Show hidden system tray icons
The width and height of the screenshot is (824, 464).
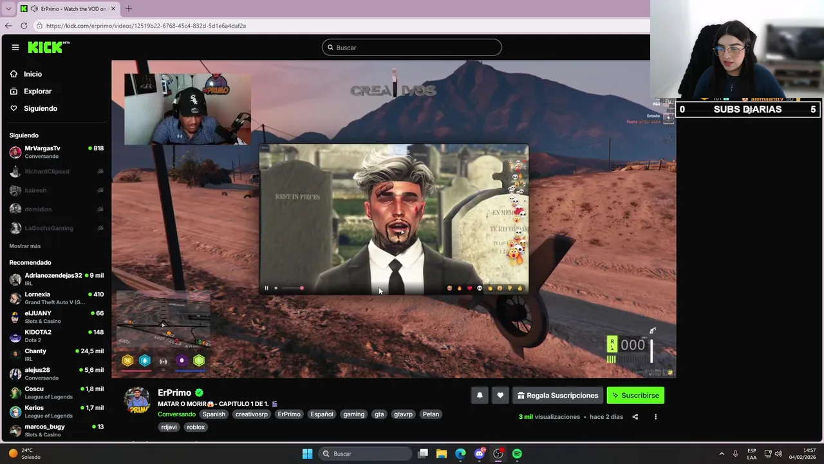tap(722, 454)
